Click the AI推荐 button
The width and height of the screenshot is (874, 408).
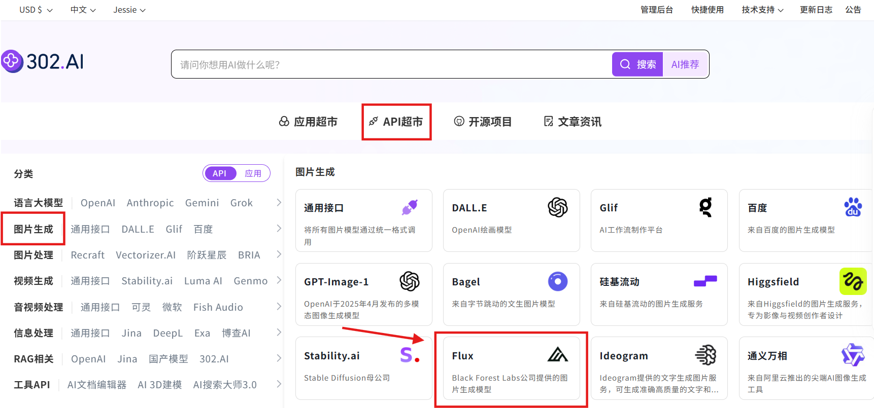tap(685, 64)
